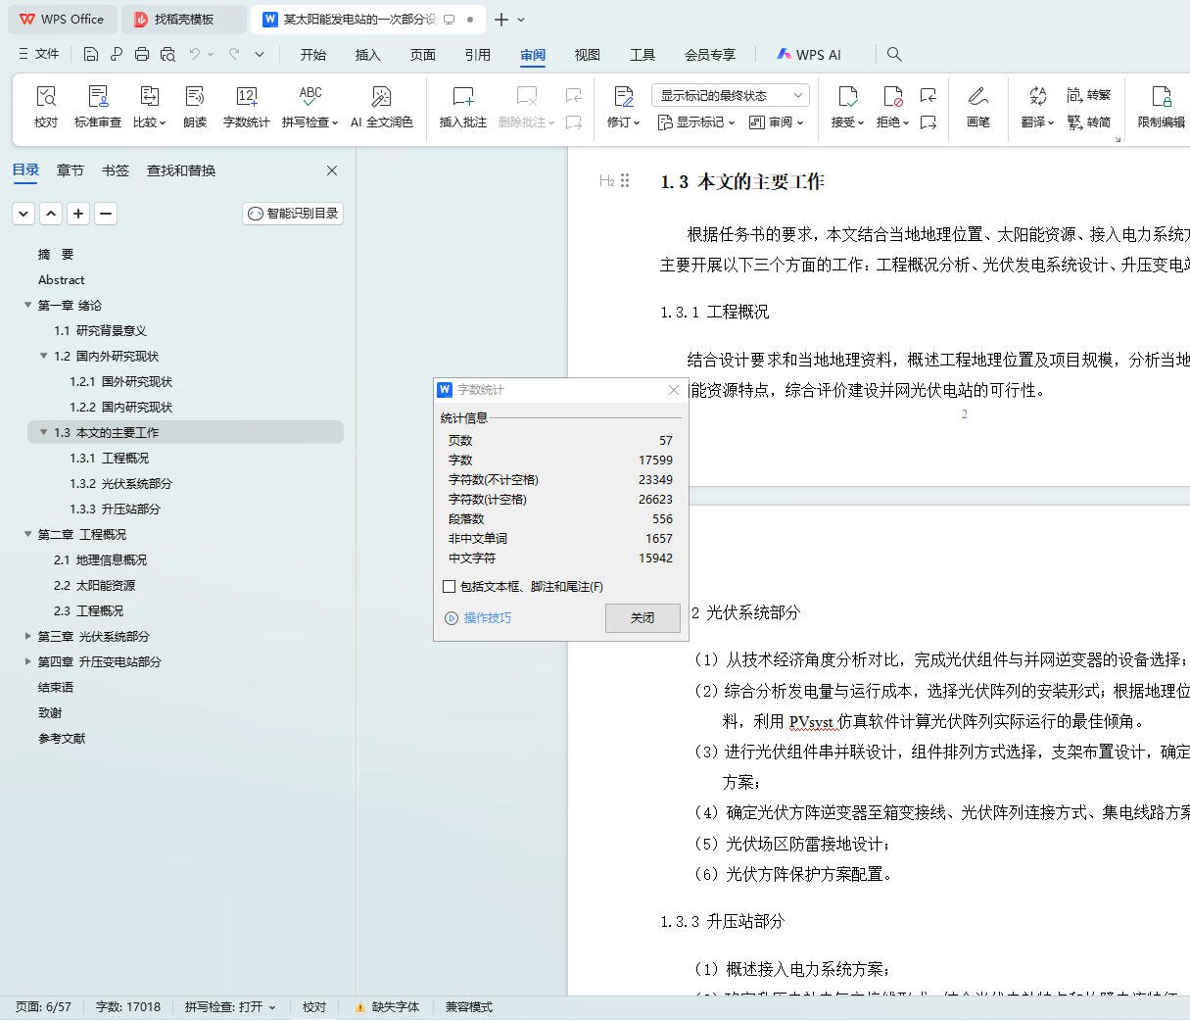This screenshot has width=1190, height=1020.
Task: Open 查找和替换 tab in navigation pane
Action: [x=181, y=170]
